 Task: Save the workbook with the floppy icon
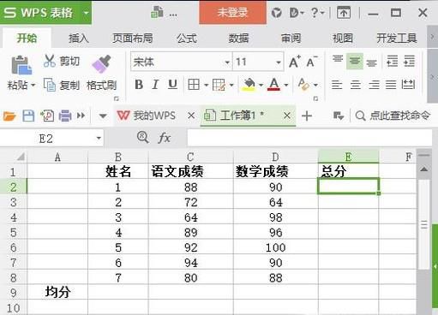click(28, 116)
